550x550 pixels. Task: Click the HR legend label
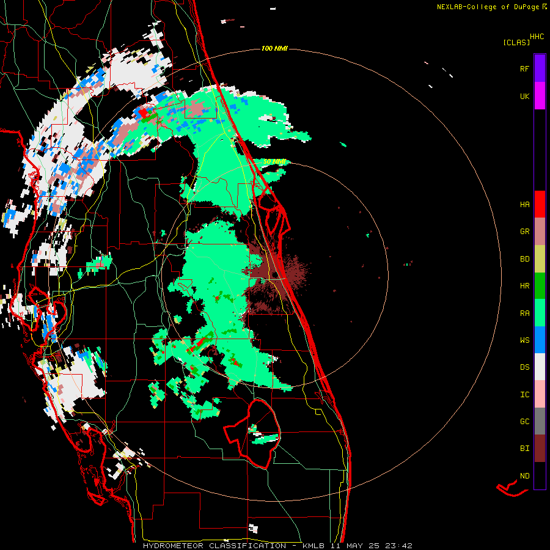[x=524, y=286]
